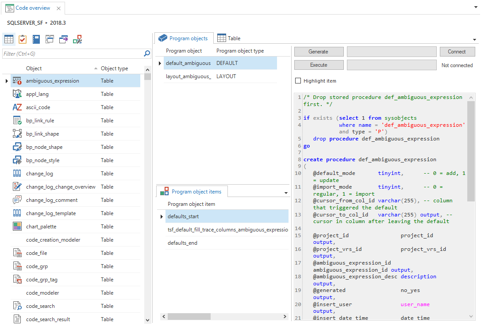481x326 pixels.
Task: Sort by the Object column header
Action: [34, 68]
